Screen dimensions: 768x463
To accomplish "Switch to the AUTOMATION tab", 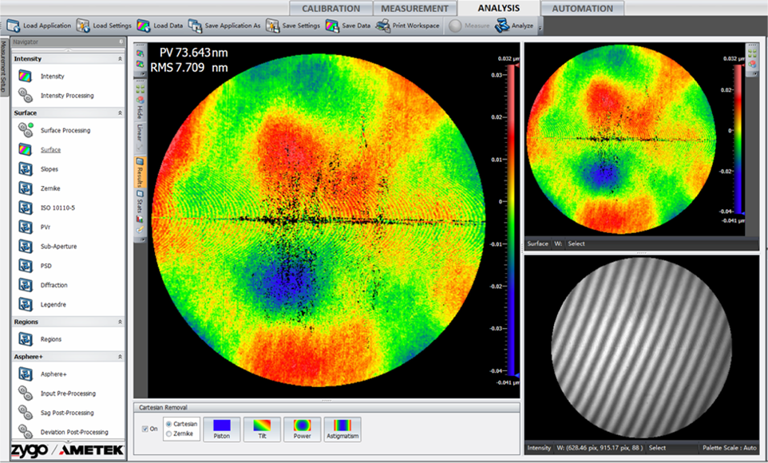I will point(582,9).
